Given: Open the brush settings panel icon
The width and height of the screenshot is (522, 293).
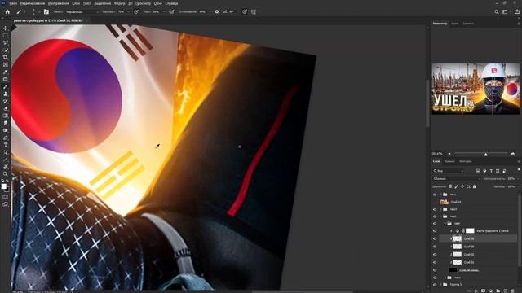Looking at the screenshot, I should pyautogui.click(x=46, y=11).
